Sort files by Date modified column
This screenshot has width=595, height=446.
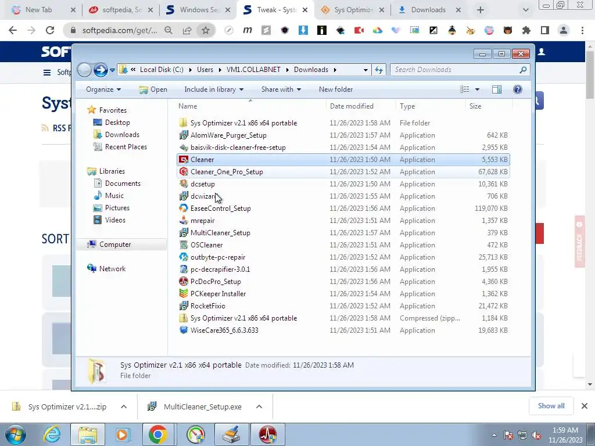(360, 106)
